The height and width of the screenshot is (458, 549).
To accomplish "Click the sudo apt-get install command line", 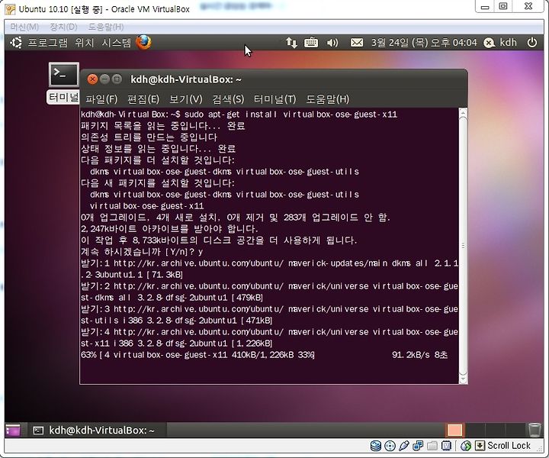I will (x=239, y=114).
